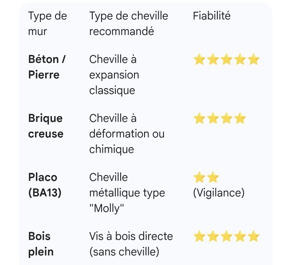This screenshot has width=291, height=265.
Task: Select the "Type de cheville recommandé" header
Action: pos(129,23)
